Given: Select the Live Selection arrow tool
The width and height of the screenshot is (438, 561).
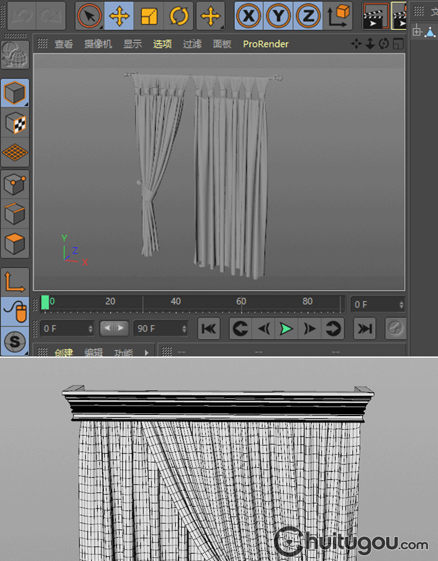Looking at the screenshot, I should (x=89, y=16).
